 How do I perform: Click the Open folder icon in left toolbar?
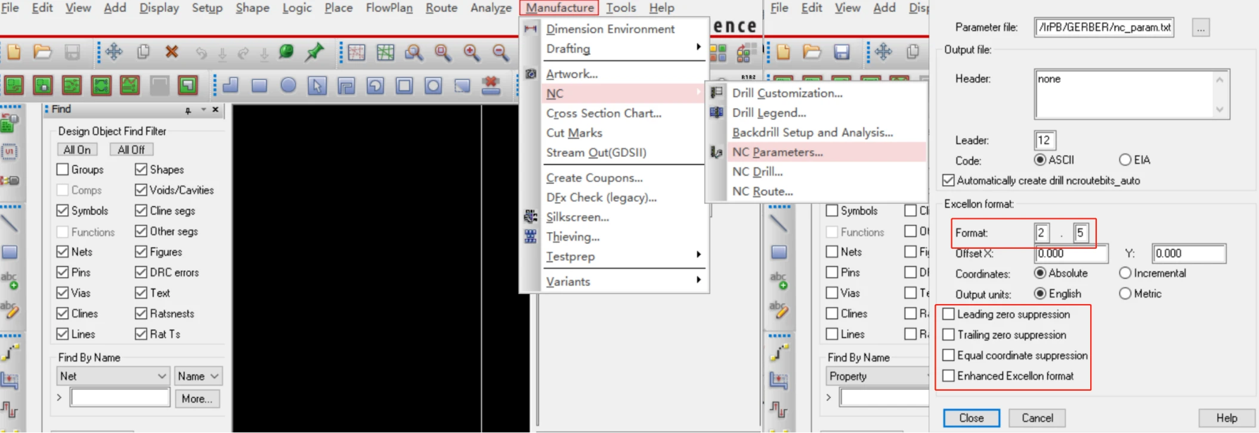coord(42,52)
